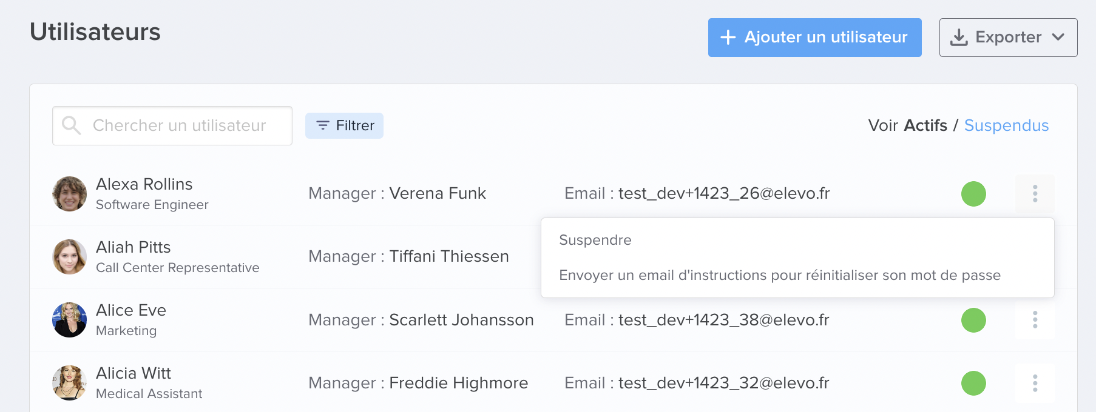Open Alice Eve's three-dot options menu
This screenshot has width=1096, height=412.
(1035, 320)
